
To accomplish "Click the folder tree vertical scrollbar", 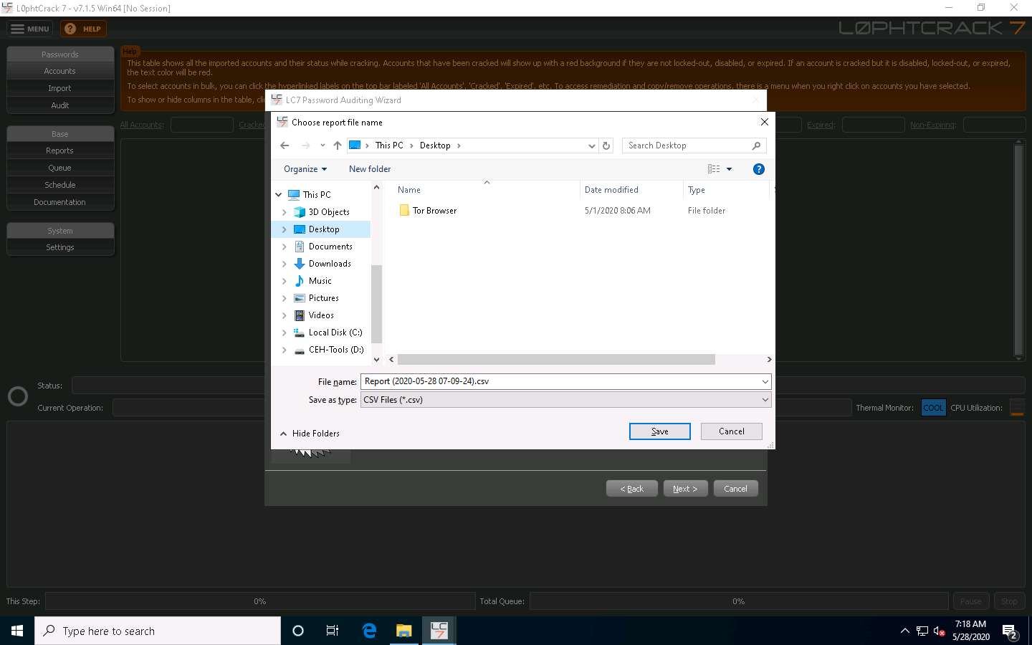I will pyautogui.click(x=376, y=304).
